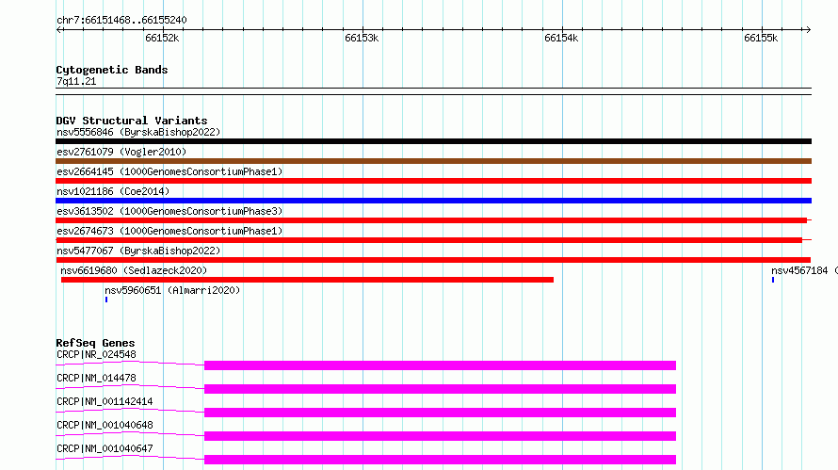
Task: Open variant esv2664145 (1000GenomesConsortiumPhase1) label
Action: (169, 171)
